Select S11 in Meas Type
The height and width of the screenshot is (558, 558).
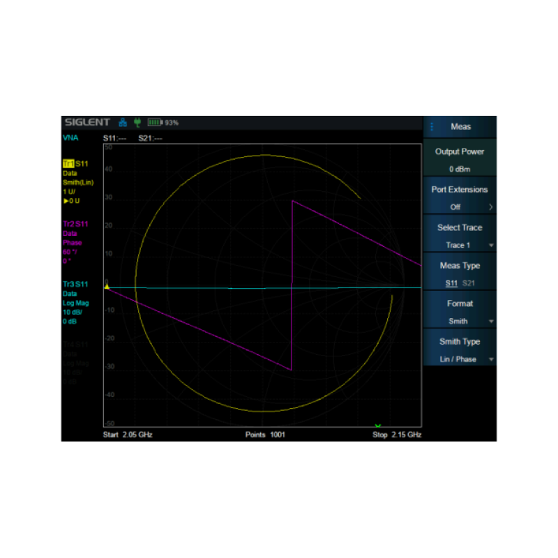click(x=452, y=283)
